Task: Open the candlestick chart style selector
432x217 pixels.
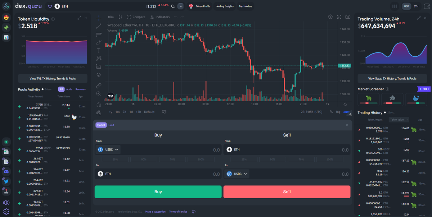Action: (x=120, y=17)
